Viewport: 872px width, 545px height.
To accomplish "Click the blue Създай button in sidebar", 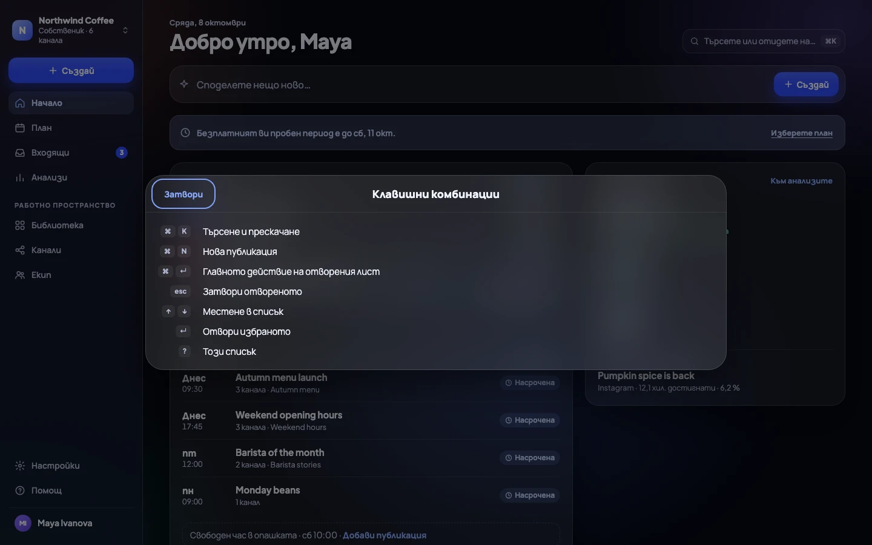I will (71, 70).
